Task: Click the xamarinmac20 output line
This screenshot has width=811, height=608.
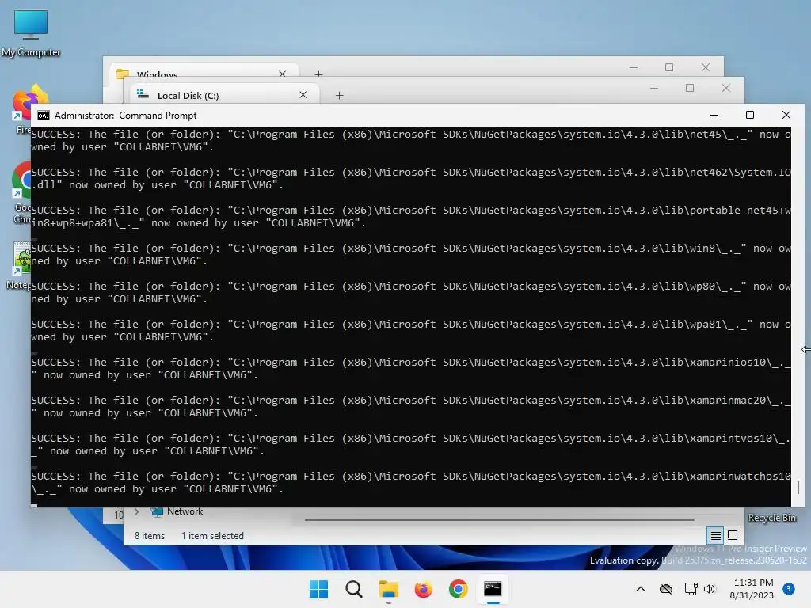Action: pyautogui.click(x=411, y=406)
